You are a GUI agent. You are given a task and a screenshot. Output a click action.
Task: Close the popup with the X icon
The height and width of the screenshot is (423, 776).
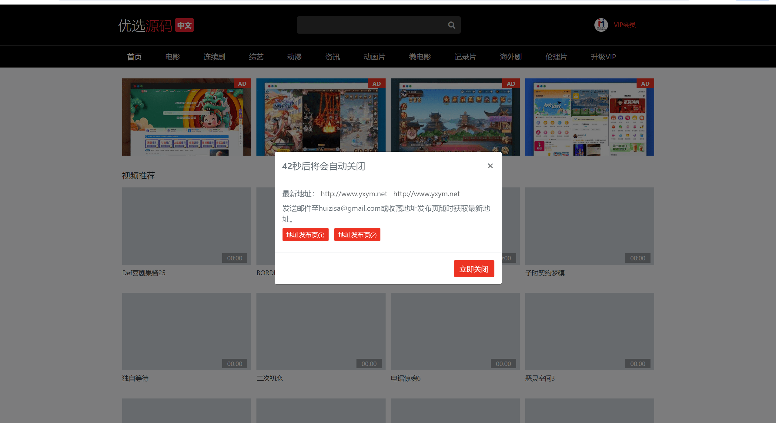(490, 166)
